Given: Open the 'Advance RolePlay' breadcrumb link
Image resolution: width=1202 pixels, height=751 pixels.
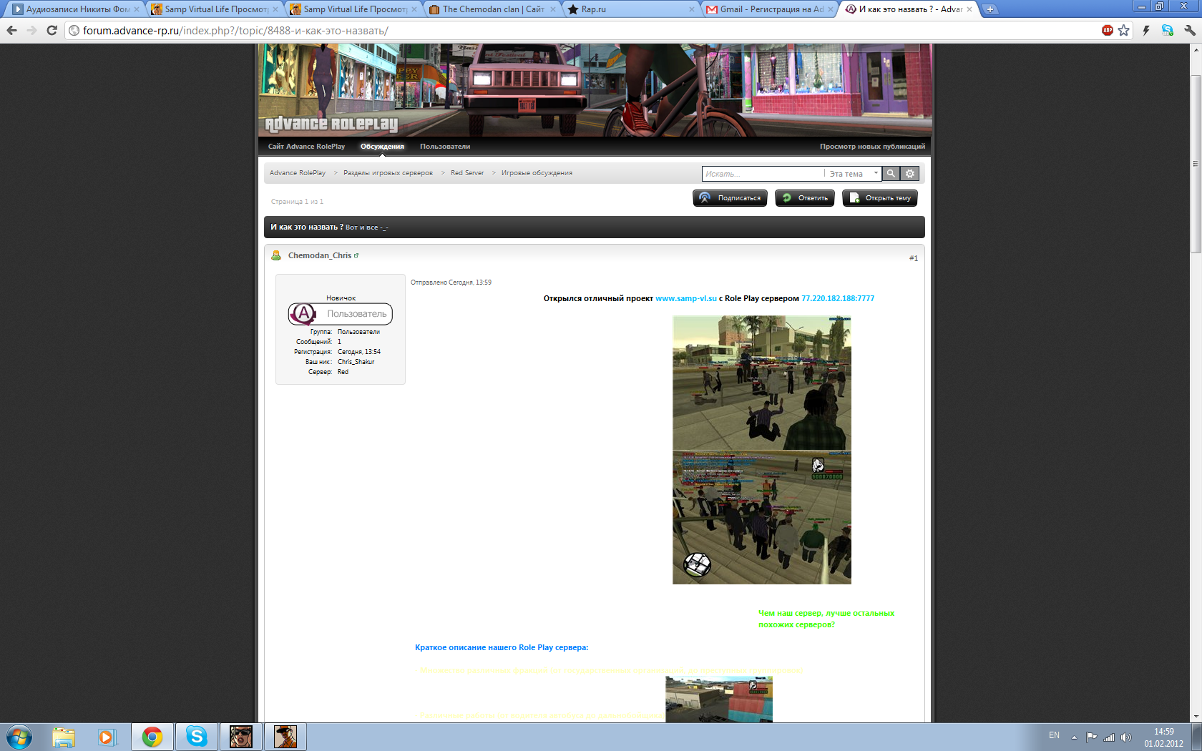Looking at the screenshot, I should 298,173.
